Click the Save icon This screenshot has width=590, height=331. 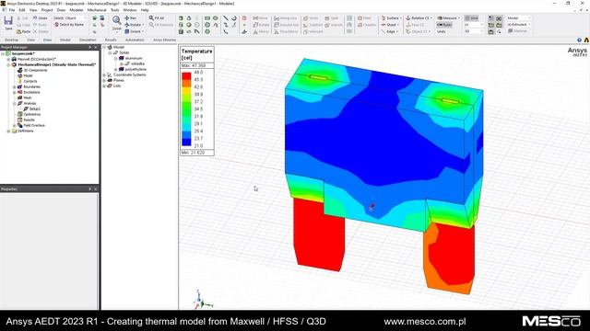8,21
